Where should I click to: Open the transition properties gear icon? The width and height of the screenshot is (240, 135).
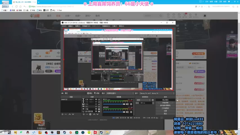click(153, 100)
